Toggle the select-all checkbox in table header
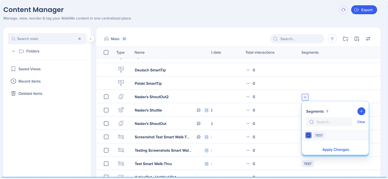The height and width of the screenshot is (179, 388). [x=106, y=52]
